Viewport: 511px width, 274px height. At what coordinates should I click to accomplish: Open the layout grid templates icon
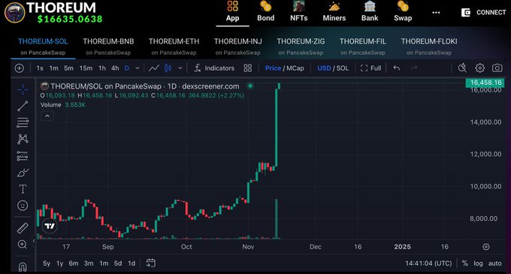[248, 68]
